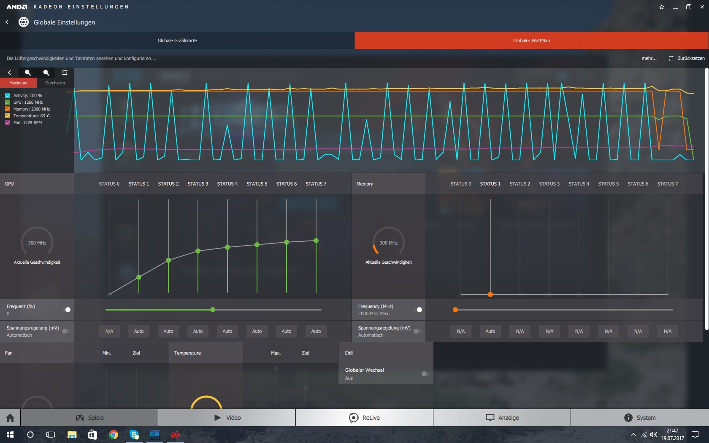Click the Memory Status 1 frequency point
Image resolution: width=709 pixels, height=443 pixels.
pyautogui.click(x=490, y=294)
